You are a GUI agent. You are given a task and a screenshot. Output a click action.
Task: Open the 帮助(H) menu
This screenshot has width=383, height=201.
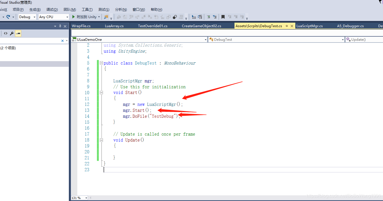[x=157, y=10]
